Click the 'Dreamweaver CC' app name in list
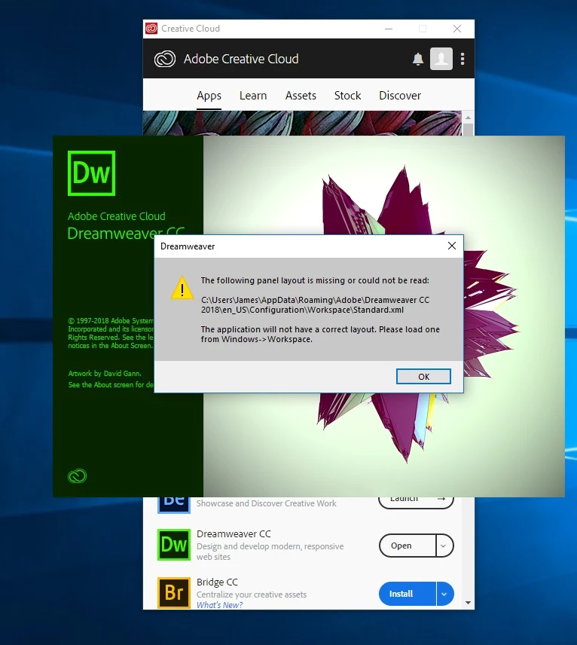Image resolution: width=577 pixels, height=645 pixels. (x=234, y=534)
